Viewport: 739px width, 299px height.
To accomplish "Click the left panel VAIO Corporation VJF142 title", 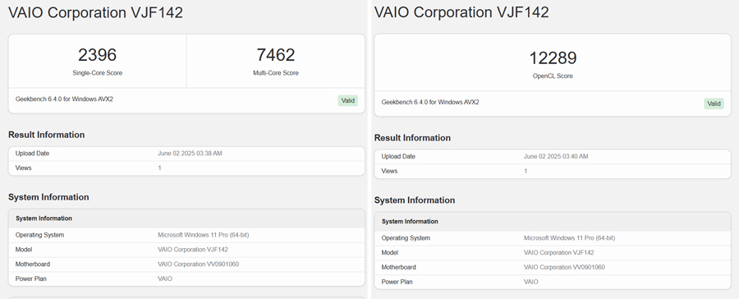I will (x=95, y=13).
